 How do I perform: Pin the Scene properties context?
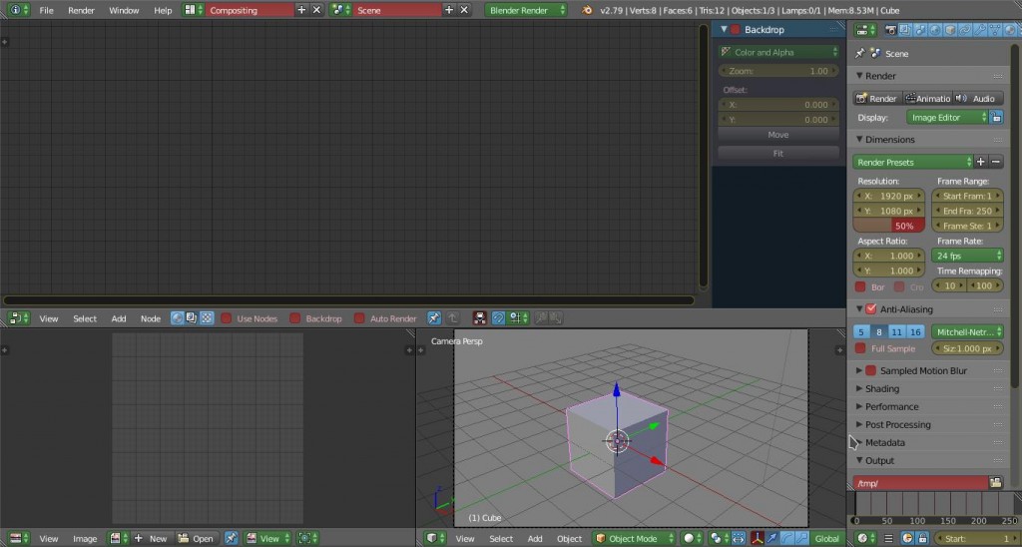(860, 53)
